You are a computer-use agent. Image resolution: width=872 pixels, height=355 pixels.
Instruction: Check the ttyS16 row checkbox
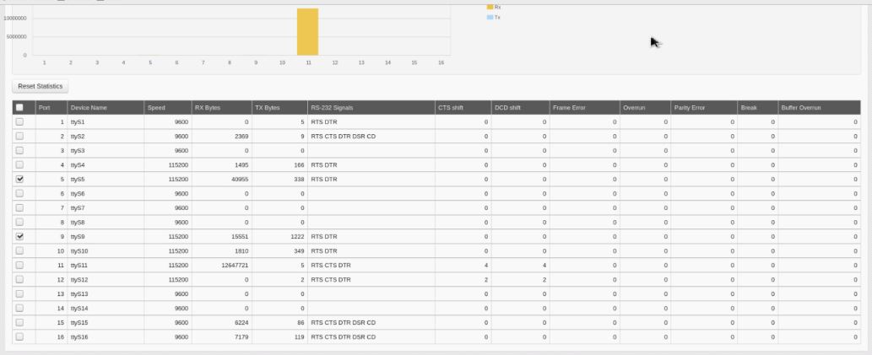click(19, 337)
